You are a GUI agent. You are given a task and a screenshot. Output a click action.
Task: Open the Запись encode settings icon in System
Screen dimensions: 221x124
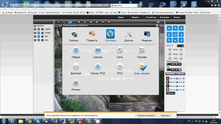tap(98, 53)
